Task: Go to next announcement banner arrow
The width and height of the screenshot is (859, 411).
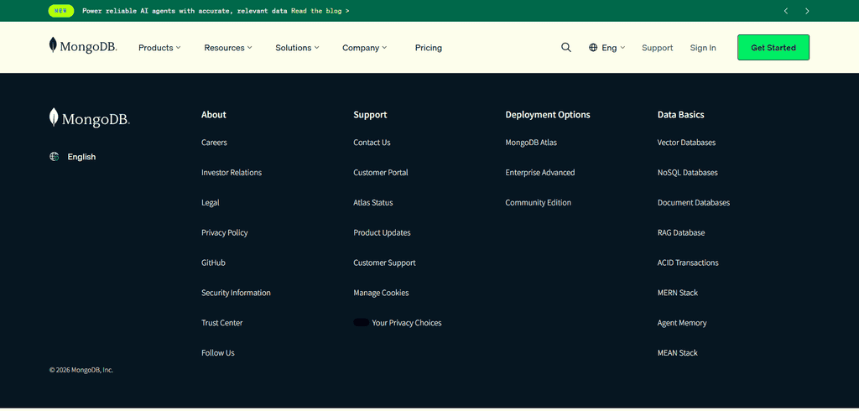Action: tap(807, 11)
